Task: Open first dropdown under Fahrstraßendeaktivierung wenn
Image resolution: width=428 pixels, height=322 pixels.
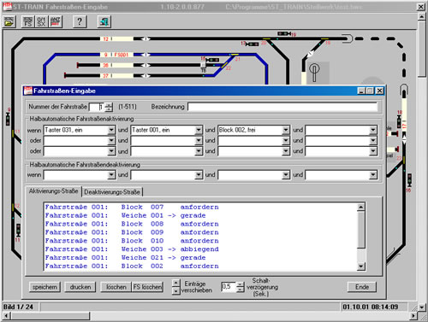Action: (x=111, y=175)
